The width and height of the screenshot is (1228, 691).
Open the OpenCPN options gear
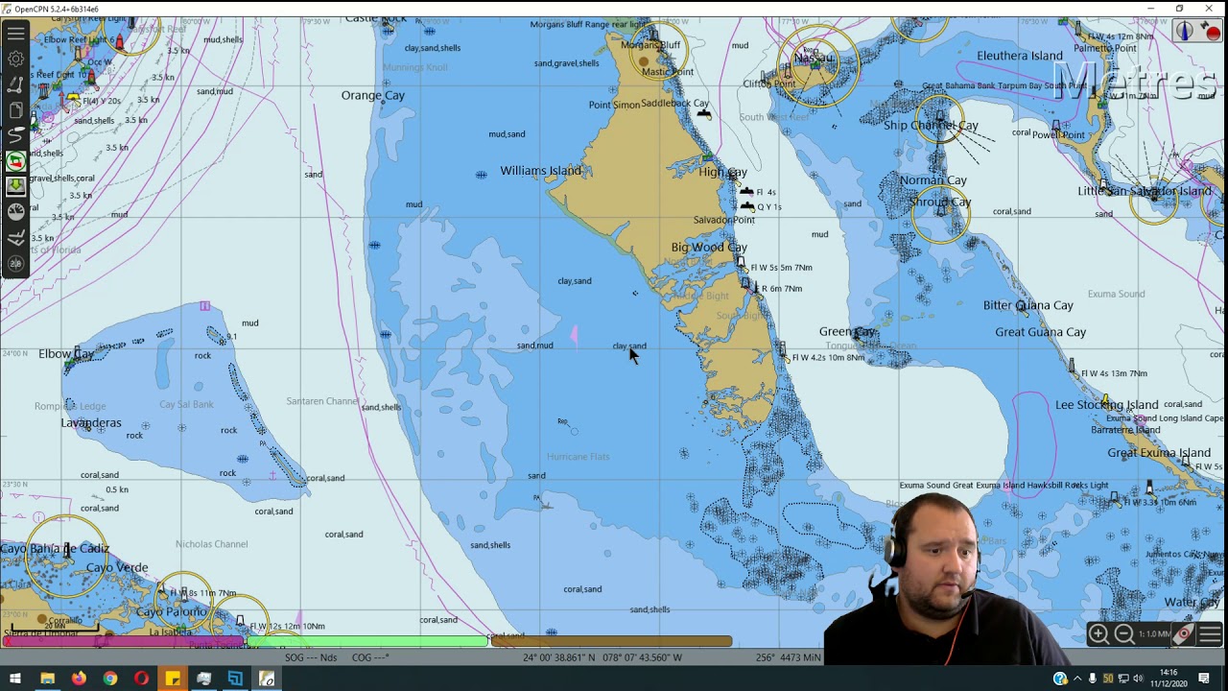(15, 60)
